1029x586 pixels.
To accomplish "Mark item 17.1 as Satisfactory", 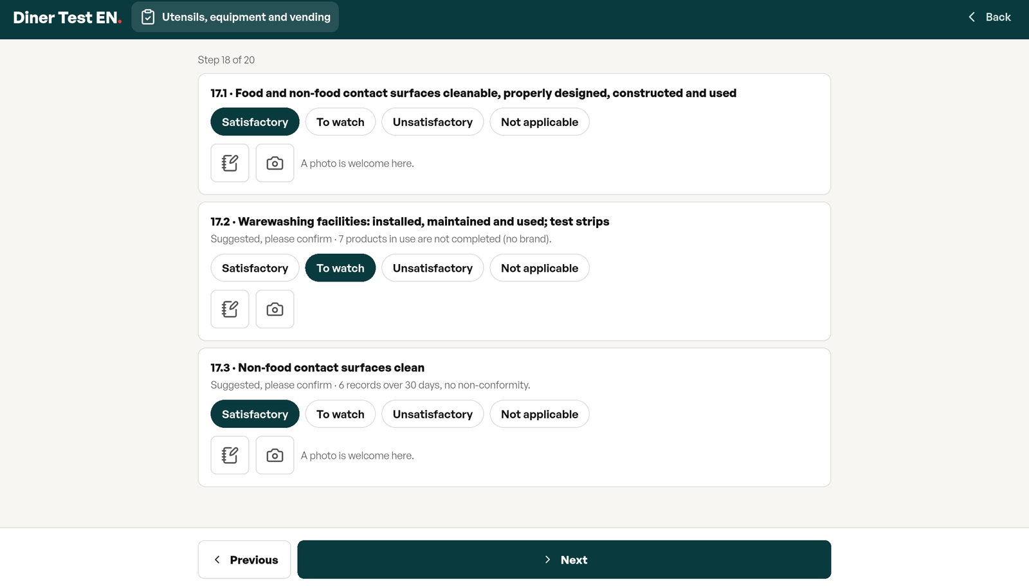I will click(x=255, y=122).
